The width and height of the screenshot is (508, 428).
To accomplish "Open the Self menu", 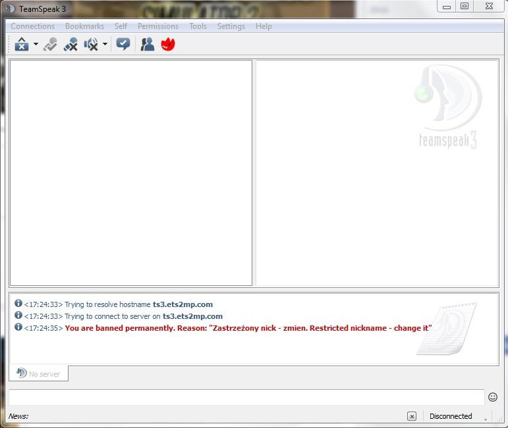I will (x=121, y=26).
